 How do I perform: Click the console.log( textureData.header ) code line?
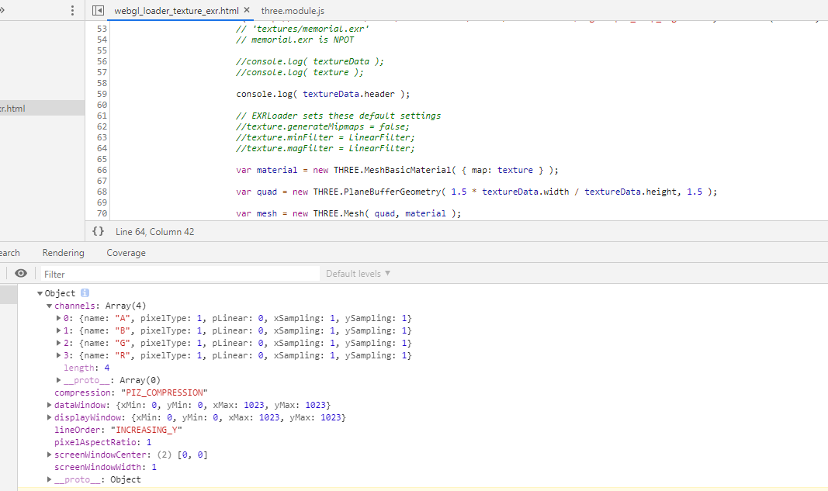point(323,94)
